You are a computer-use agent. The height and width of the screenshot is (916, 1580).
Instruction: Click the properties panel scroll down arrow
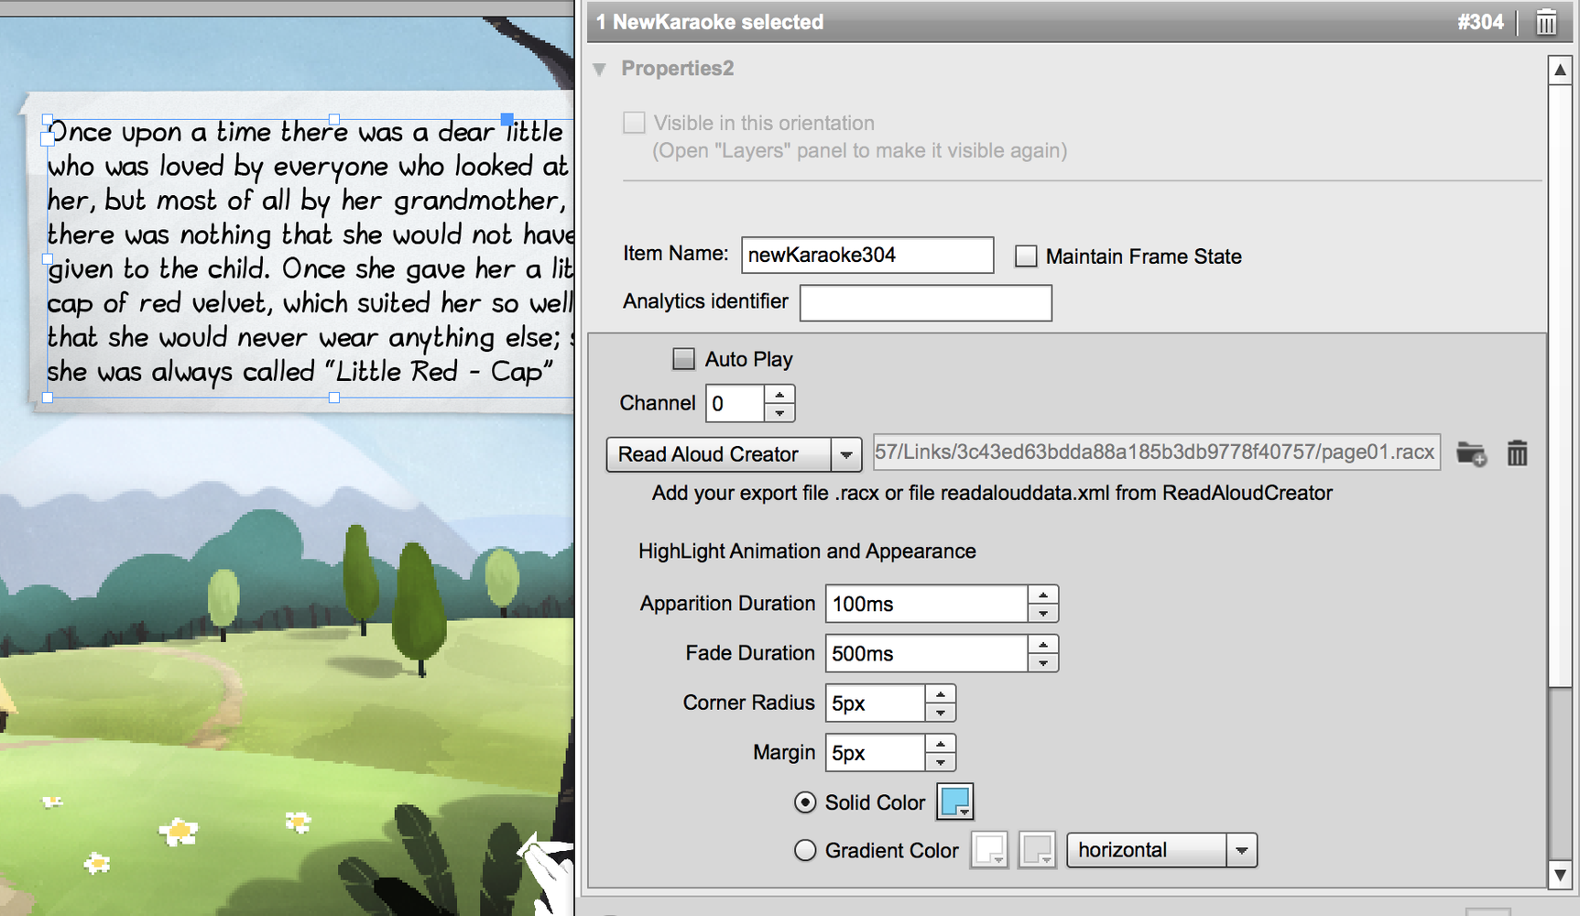(x=1560, y=875)
